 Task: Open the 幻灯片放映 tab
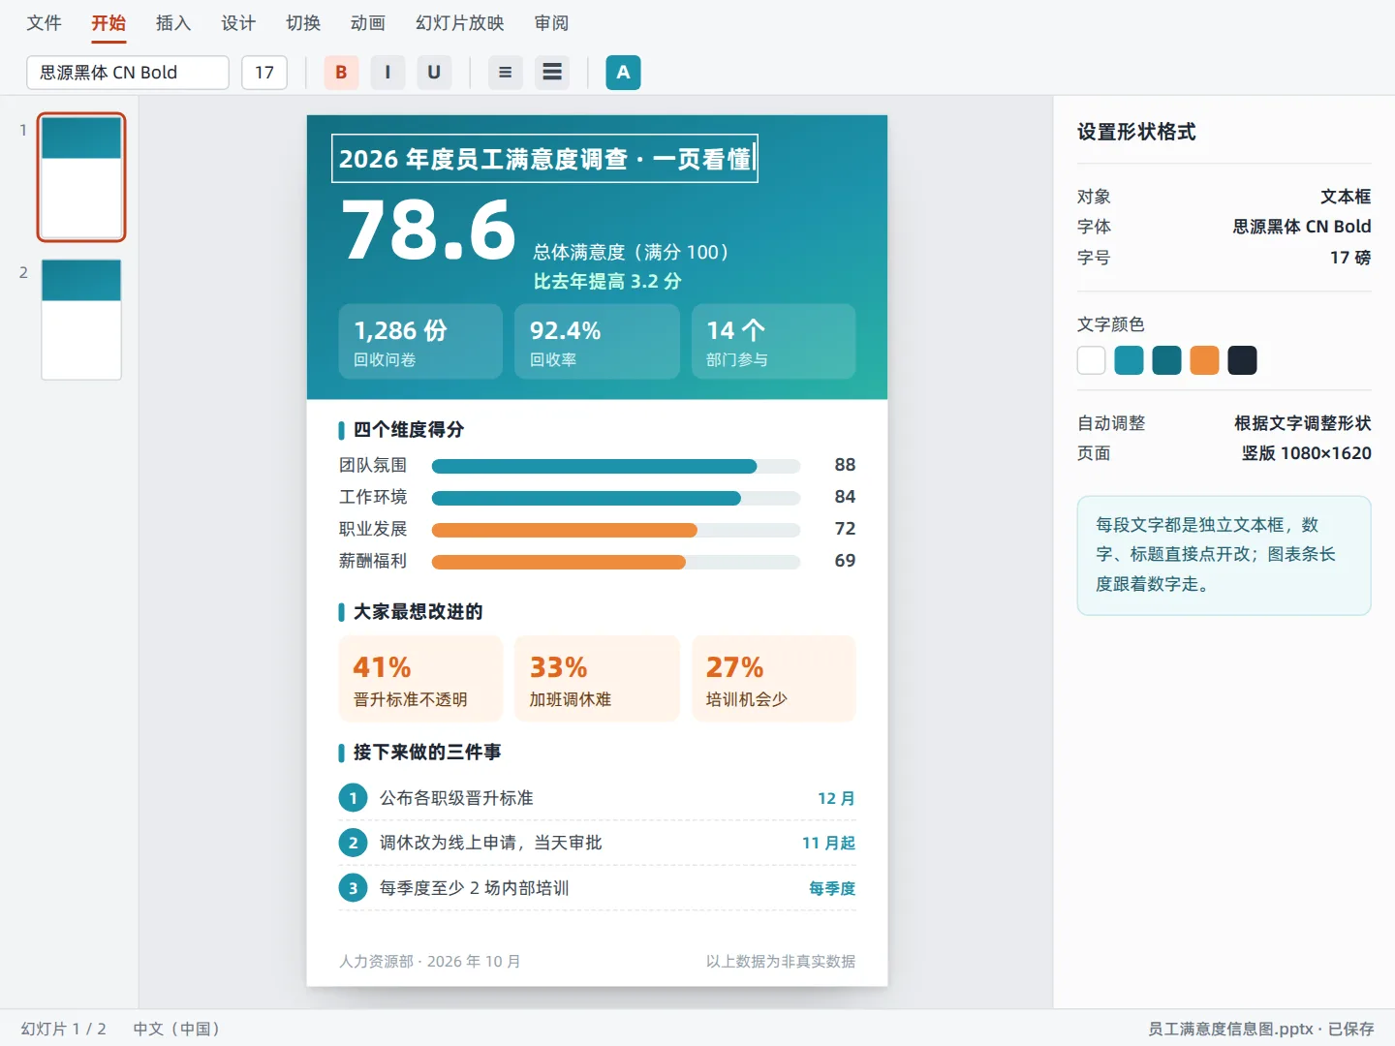(460, 23)
